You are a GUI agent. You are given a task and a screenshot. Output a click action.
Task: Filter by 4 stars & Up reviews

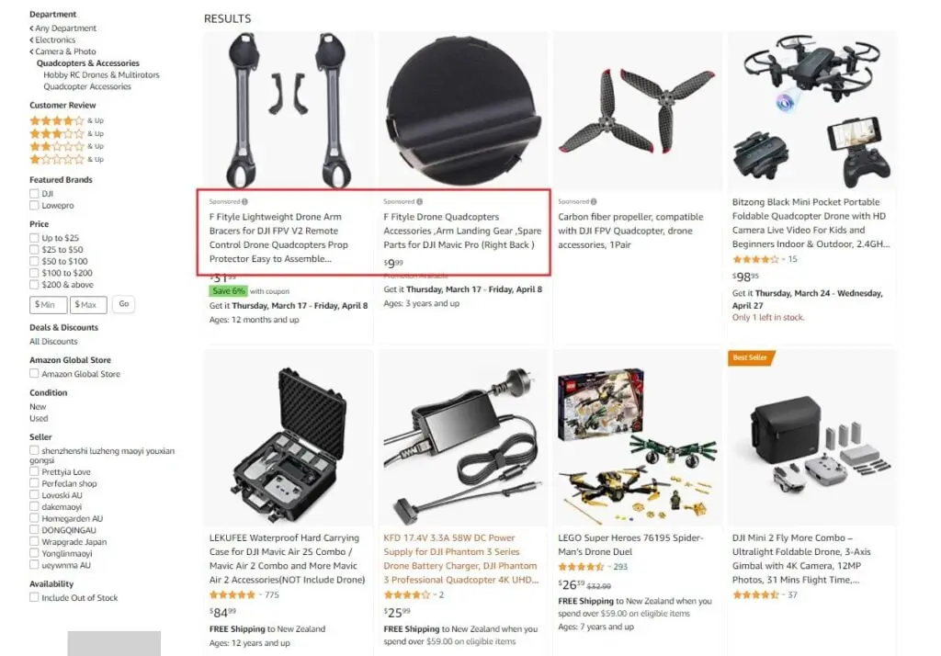66,120
